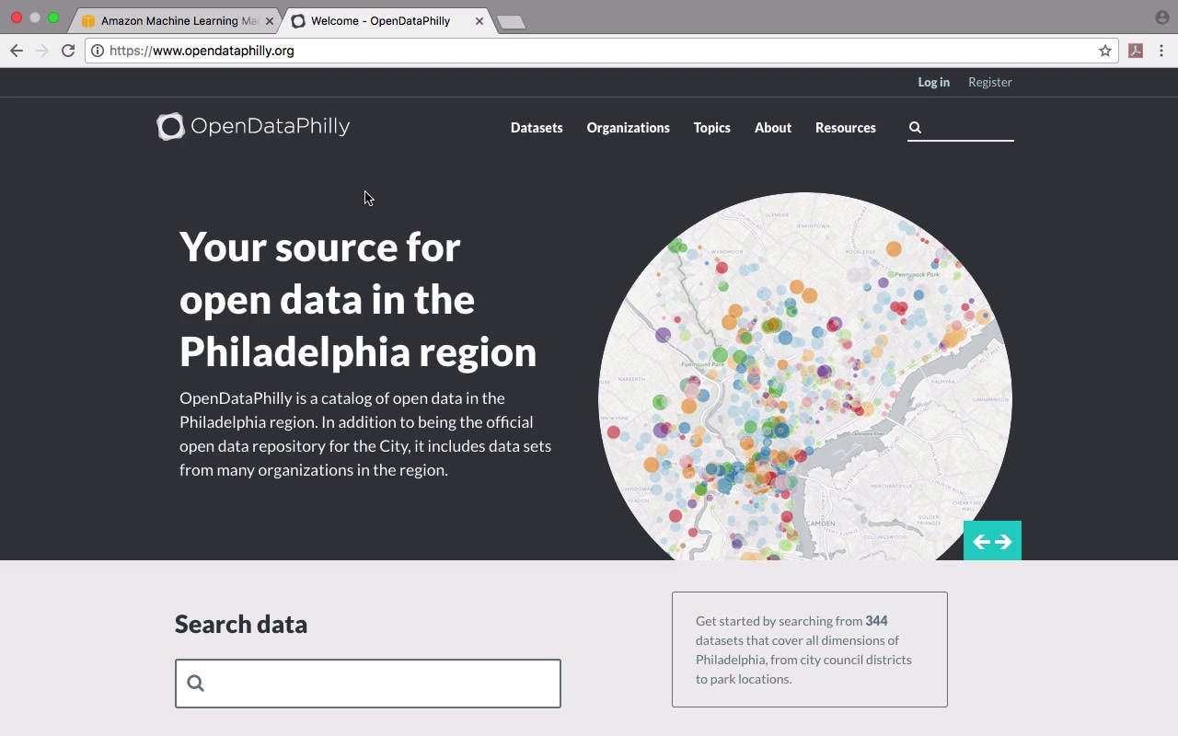Click the browser Back arrow
The height and width of the screenshot is (736, 1178).
[17, 51]
